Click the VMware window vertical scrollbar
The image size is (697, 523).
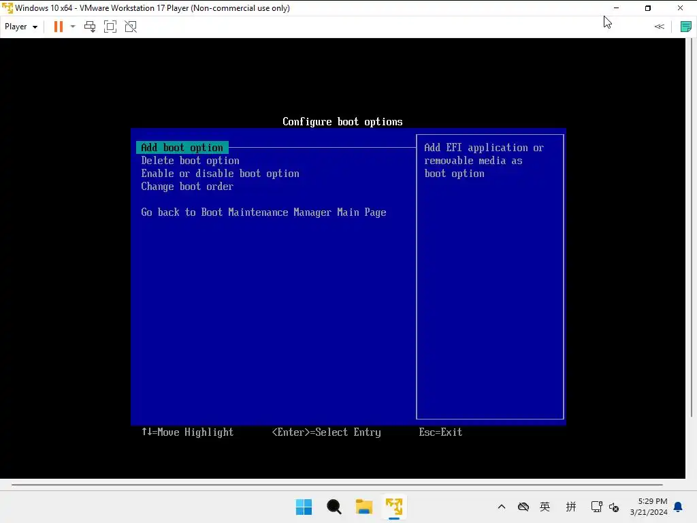[692, 227]
